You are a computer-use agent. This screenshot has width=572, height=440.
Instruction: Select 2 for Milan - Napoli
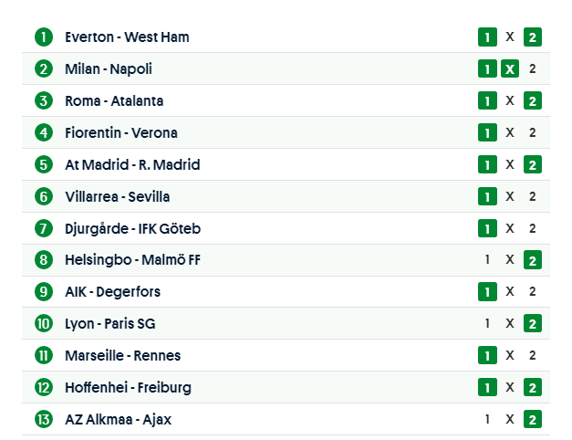[x=533, y=69]
